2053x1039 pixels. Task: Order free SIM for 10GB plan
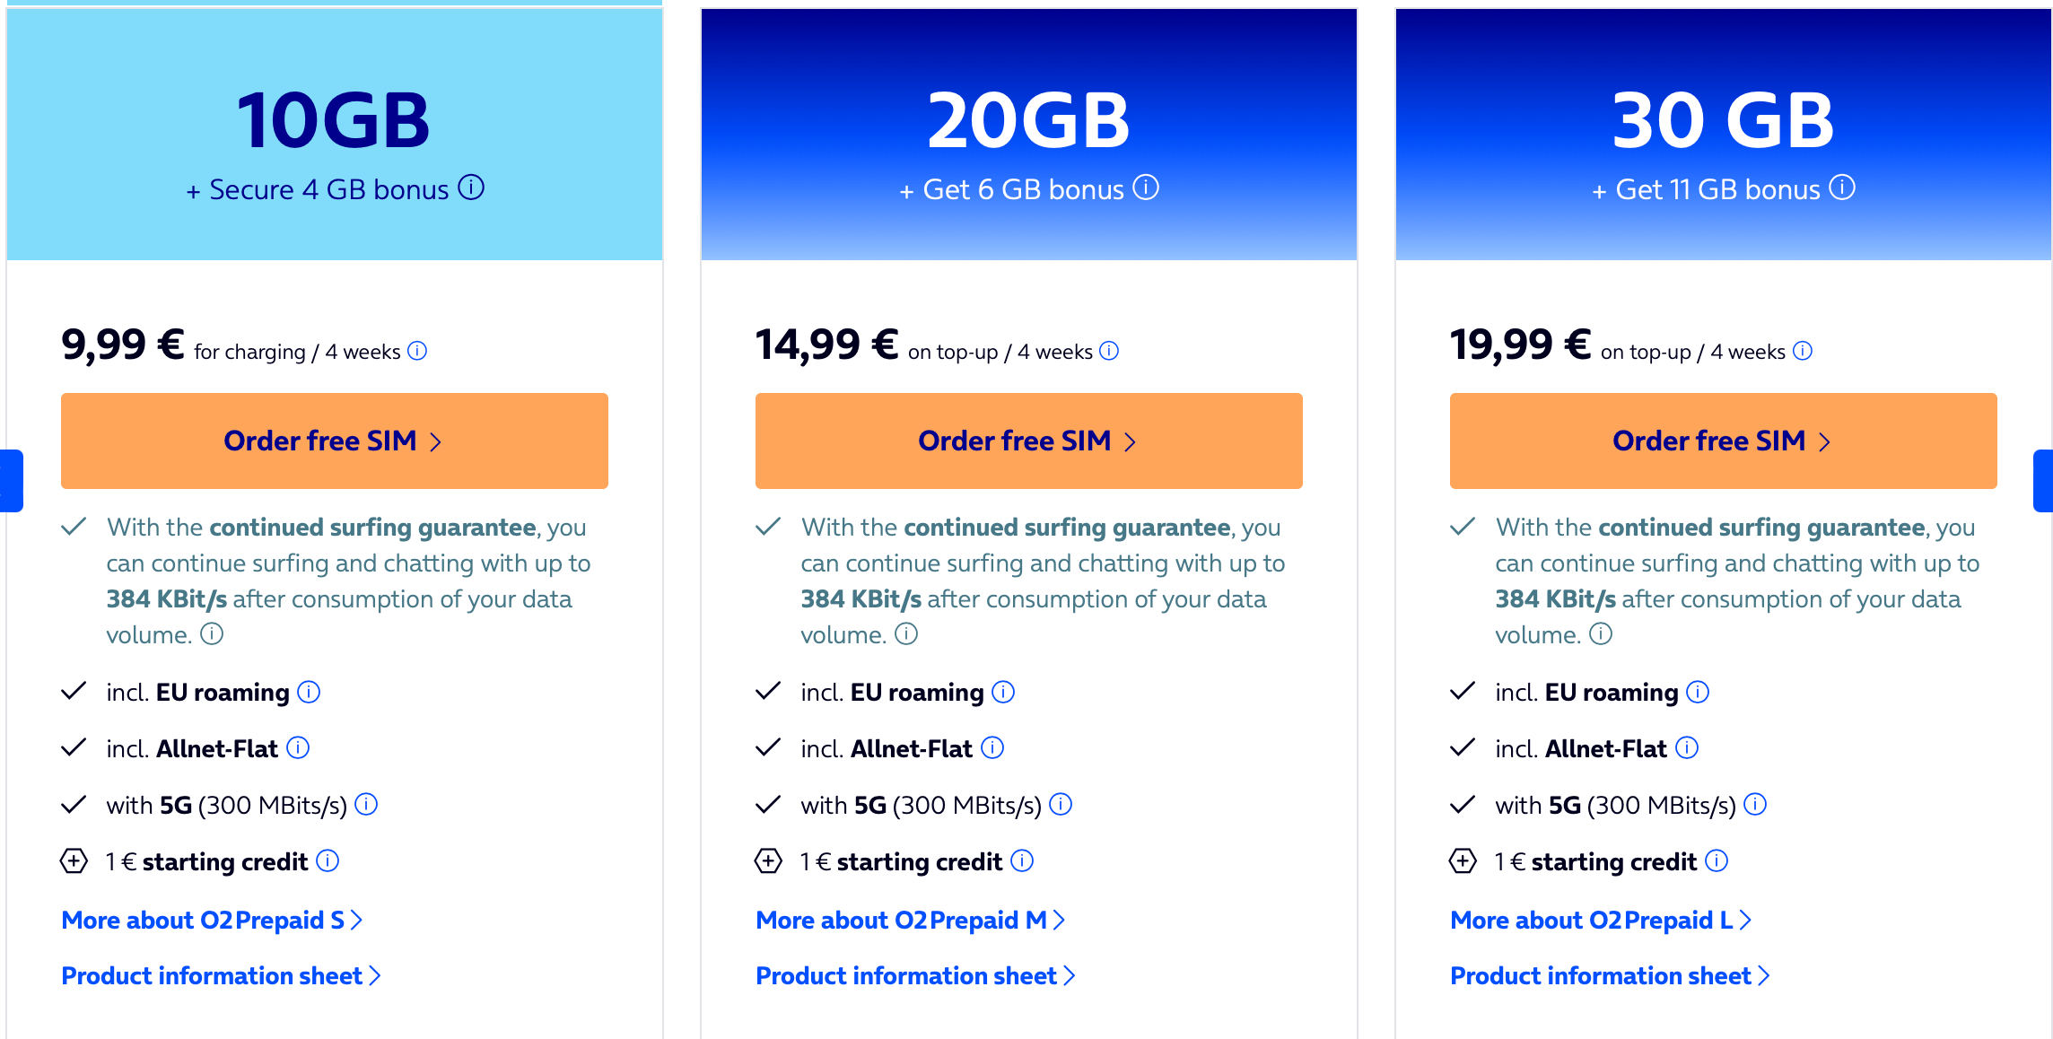335,441
